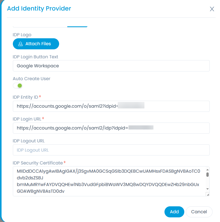Click the upload icon on Attach Files
This screenshot has width=220, height=222.
21,44
